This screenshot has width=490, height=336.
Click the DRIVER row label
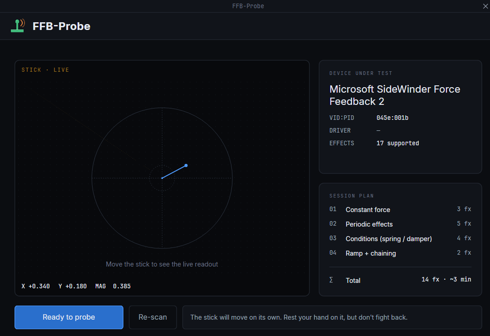(x=340, y=130)
